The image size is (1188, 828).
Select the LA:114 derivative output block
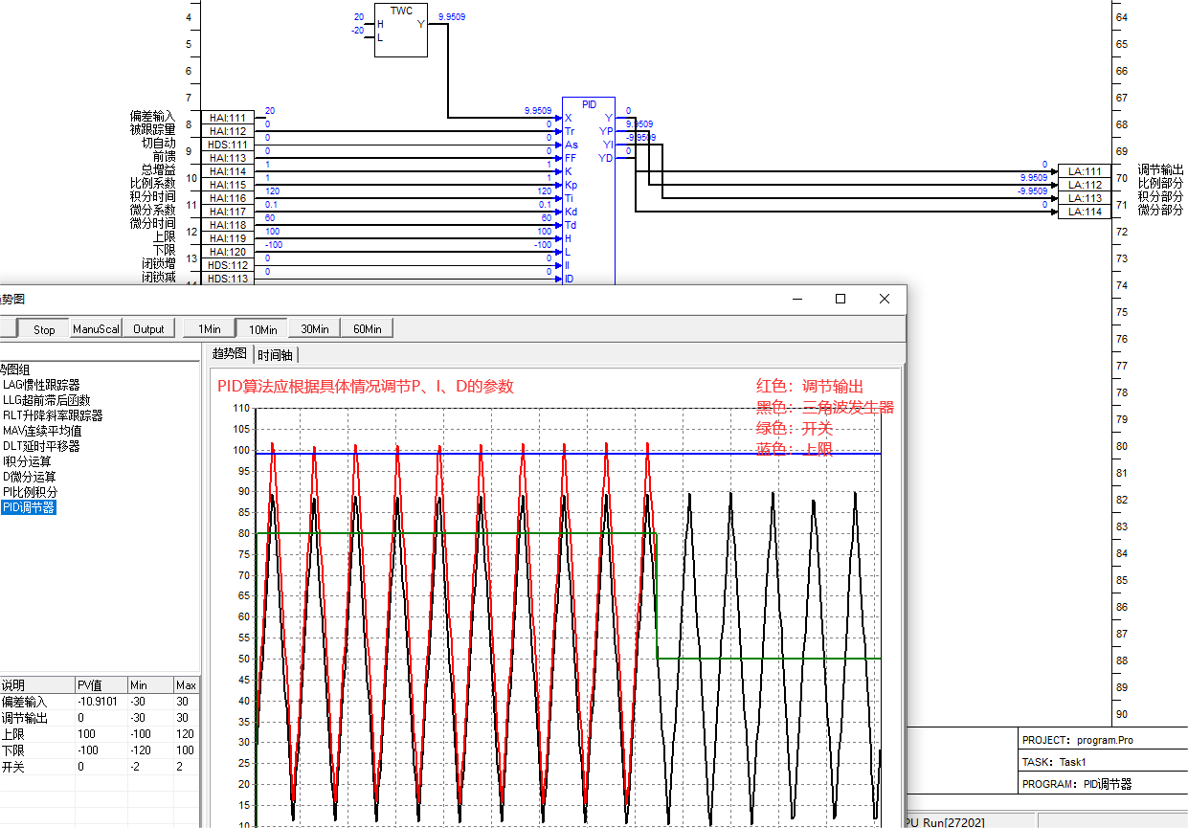click(x=1085, y=212)
